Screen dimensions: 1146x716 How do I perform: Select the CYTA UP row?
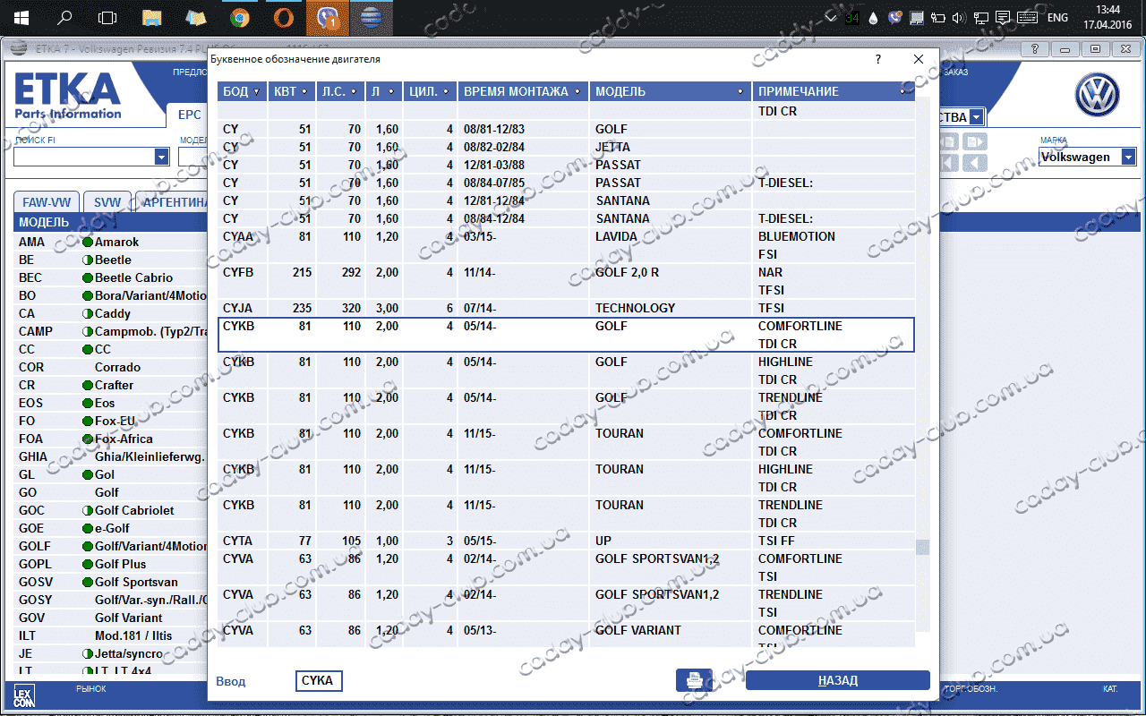click(x=566, y=541)
